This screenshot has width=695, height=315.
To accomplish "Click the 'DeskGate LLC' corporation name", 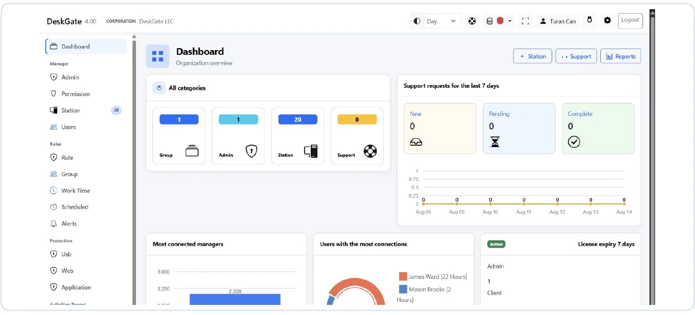I will click(156, 21).
